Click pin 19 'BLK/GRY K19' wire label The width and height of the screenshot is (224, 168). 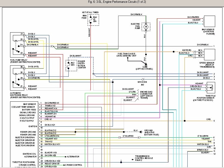[x=51, y=153]
